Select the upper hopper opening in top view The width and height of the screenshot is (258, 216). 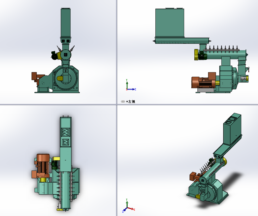tap(65, 132)
